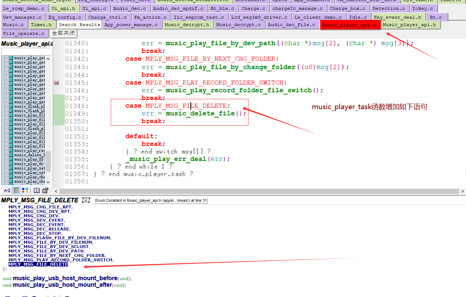This screenshot has width=466, height=297.
Task: Open the Search Results tab
Action: click(80, 25)
